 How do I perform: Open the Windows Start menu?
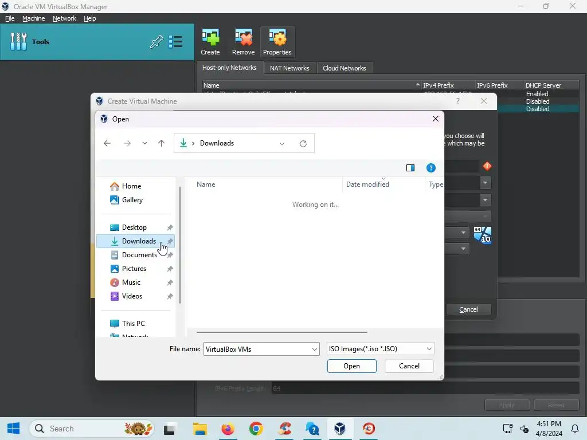(x=14, y=429)
